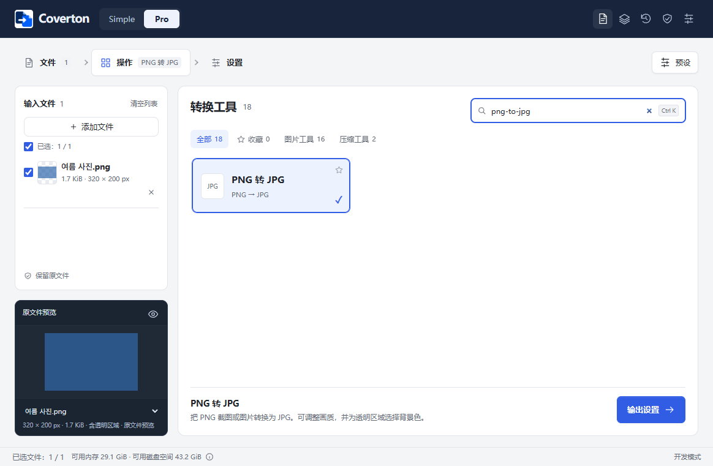Click the 输入文件 panel heading
The height and width of the screenshot is (466, 713).
point(40,103)
